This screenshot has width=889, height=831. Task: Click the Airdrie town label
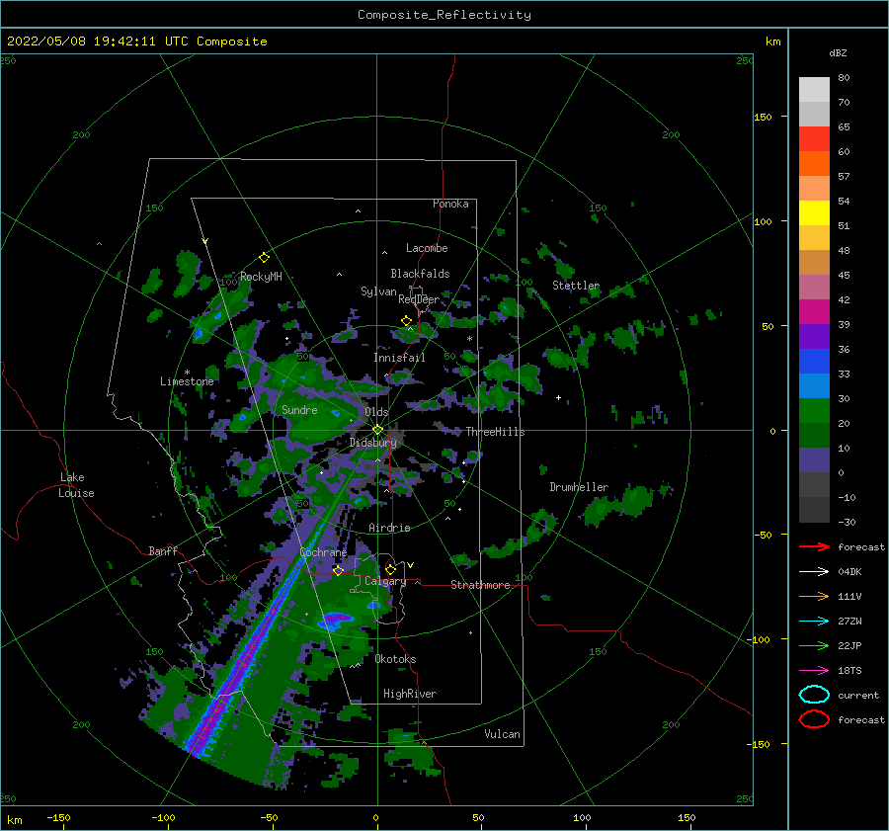[x=389, y=528]
